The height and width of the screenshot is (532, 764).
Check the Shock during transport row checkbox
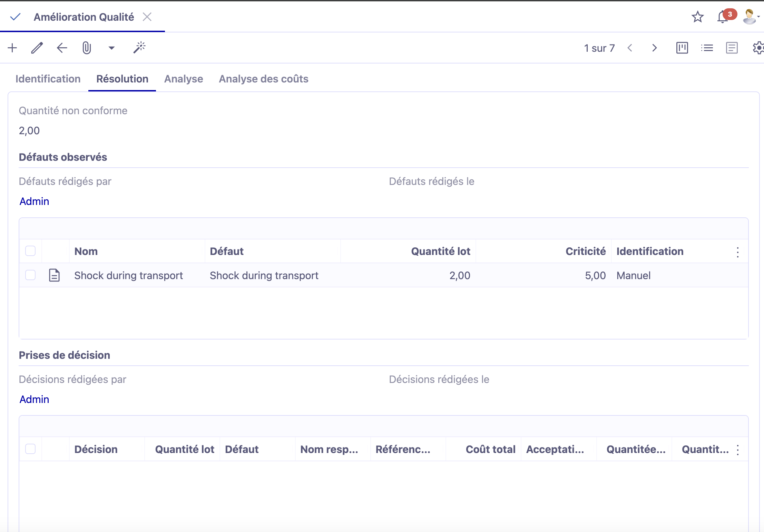click(30, 275)
